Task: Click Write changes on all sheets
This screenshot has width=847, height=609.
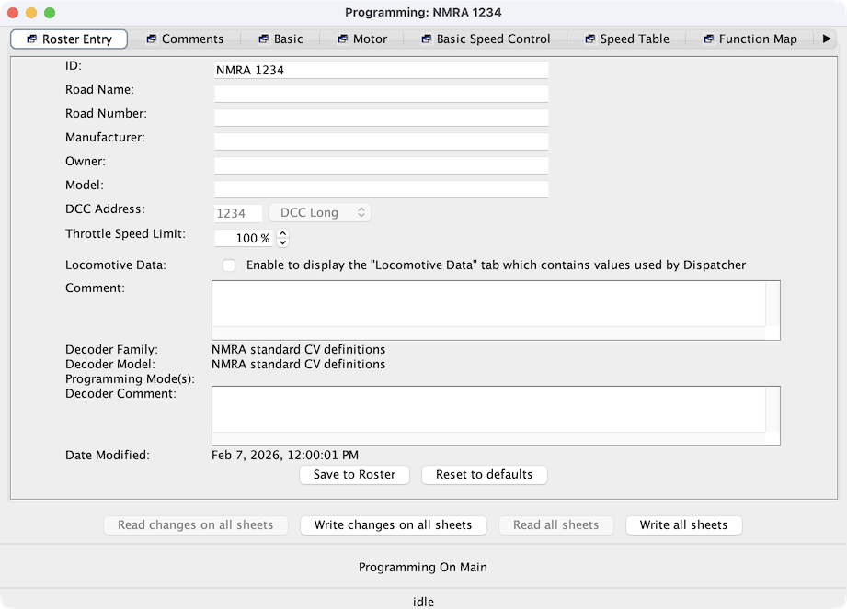Action: (x=393, y=525)
